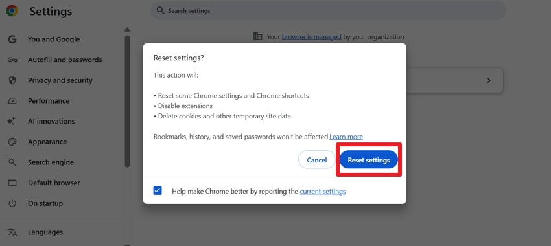Confirm with the Reset settings button

click(x=369, y=160)
